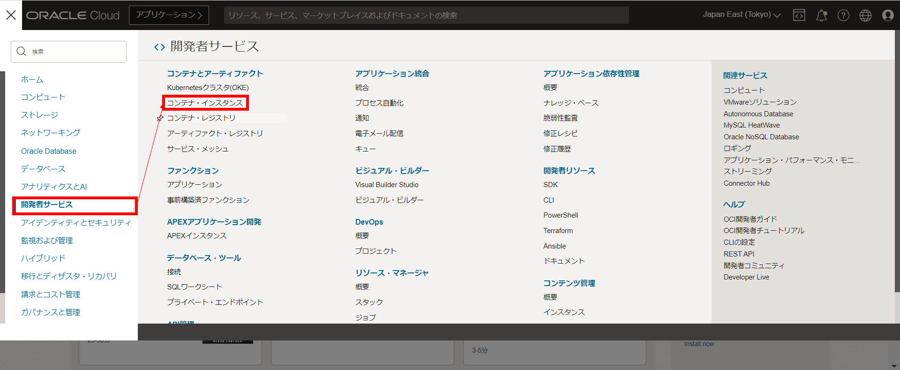The width and height of the screenshot is (900, 370).
Task: Open プライベート・エンドポイント link
Action: point(215,302)
